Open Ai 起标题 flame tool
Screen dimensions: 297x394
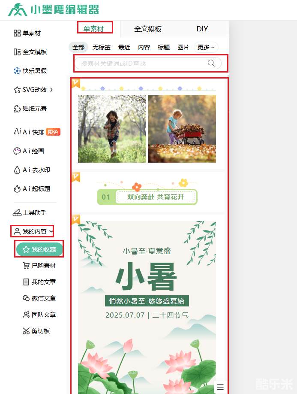point(32,189)
